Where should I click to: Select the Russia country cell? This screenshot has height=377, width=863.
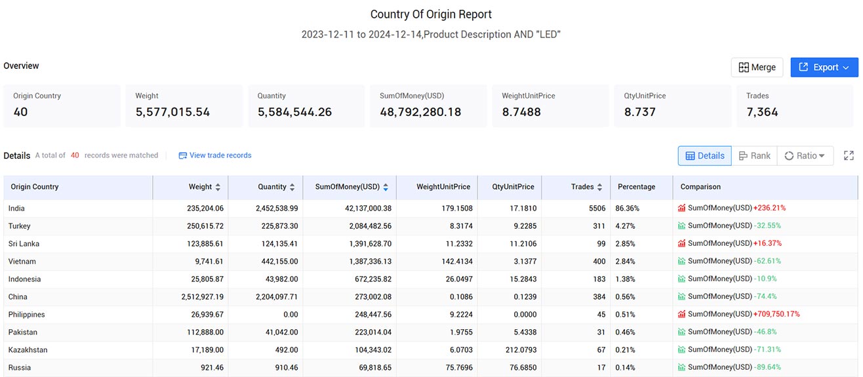coord(78,368)
